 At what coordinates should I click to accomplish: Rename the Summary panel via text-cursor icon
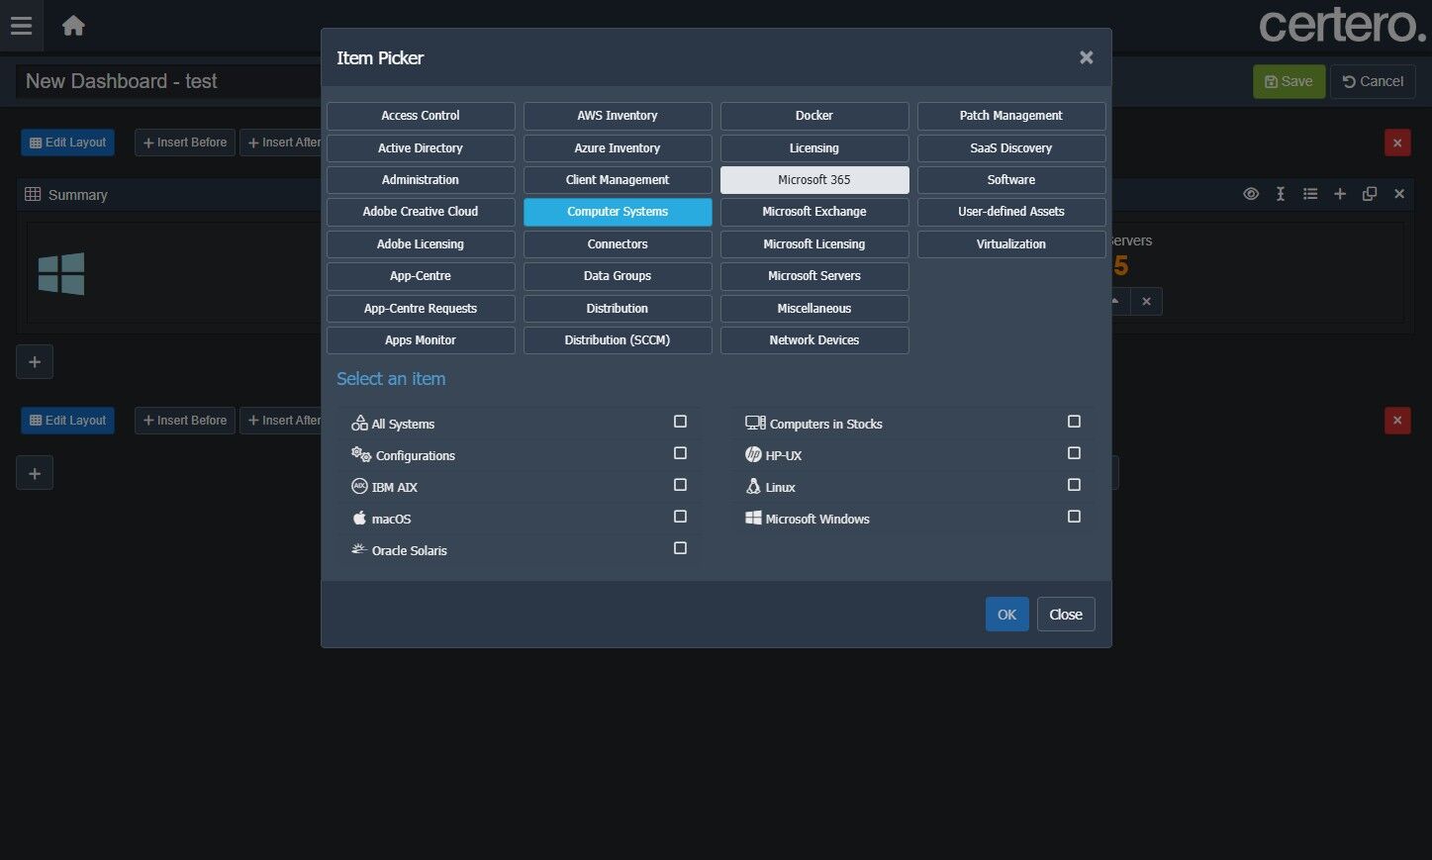tap(1281, 194)
